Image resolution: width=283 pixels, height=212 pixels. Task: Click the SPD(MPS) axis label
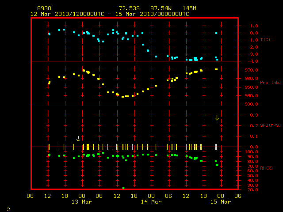[270, 125]
